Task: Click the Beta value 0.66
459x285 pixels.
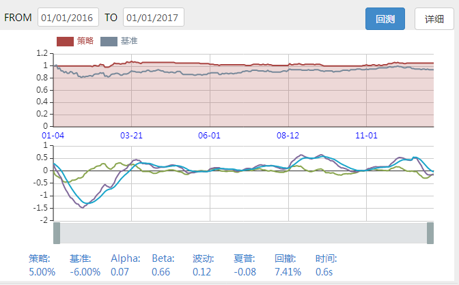Action: (x=161, y=272)
